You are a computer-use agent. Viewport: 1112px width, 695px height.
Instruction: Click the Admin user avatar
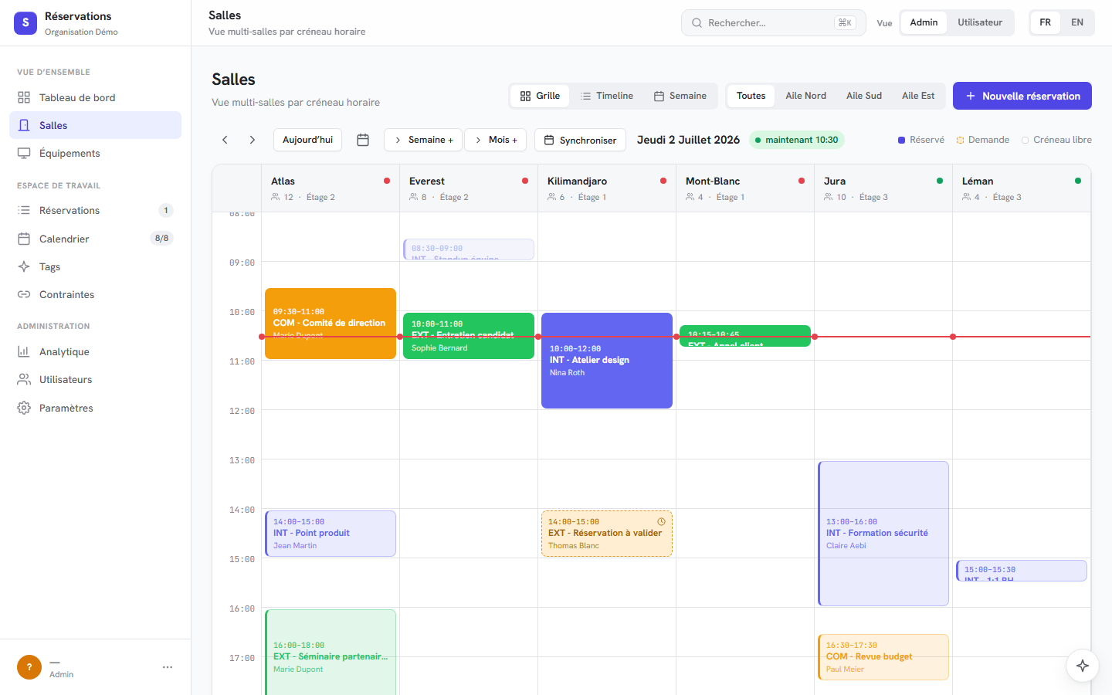[29, 667]
